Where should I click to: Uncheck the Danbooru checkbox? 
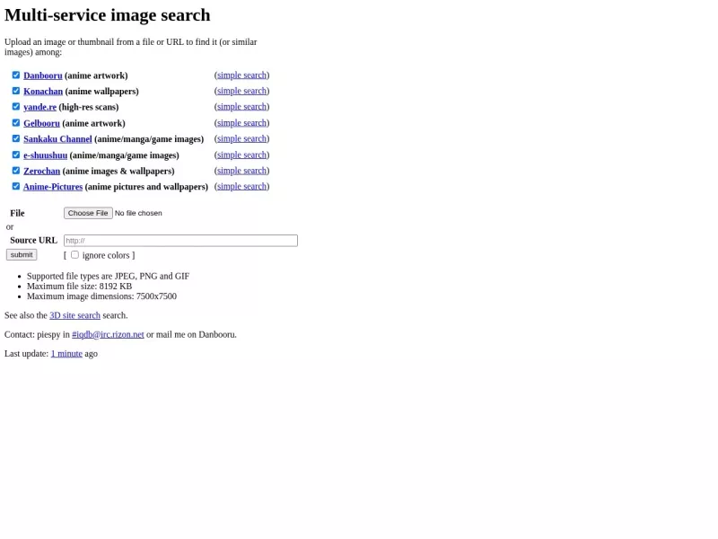click(16, 75)
